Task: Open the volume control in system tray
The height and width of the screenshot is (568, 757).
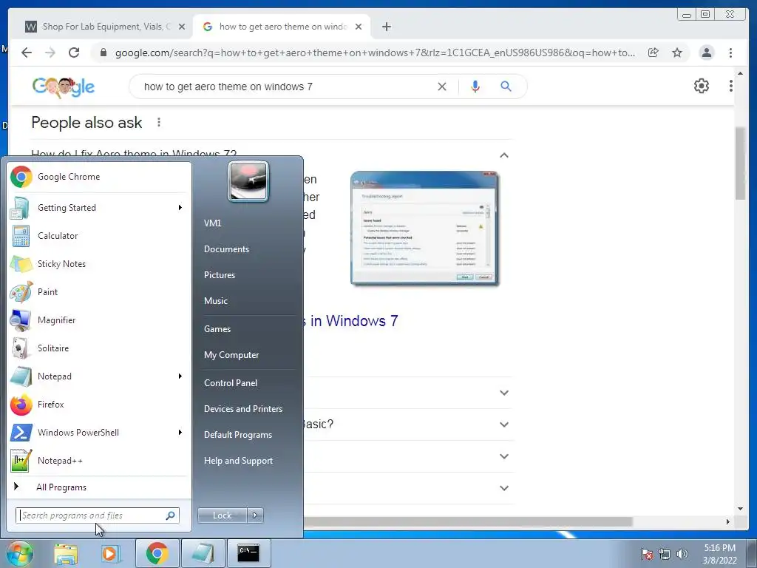Action: click(682, 554)
